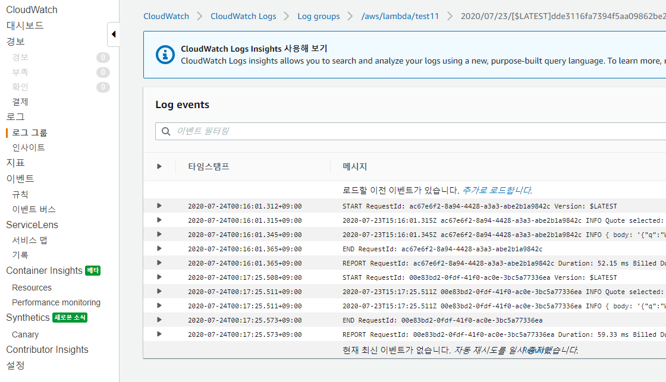
Task: Expand the END RequestId 00e83bd2 log event
Action: pyautogui.click(x=158, y=319)
